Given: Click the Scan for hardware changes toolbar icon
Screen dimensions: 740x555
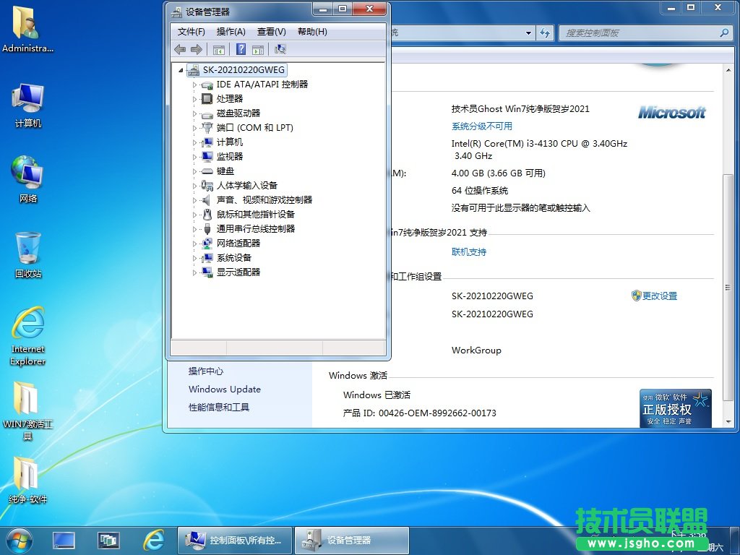Looking at the screenshot, I should [280, 49].
